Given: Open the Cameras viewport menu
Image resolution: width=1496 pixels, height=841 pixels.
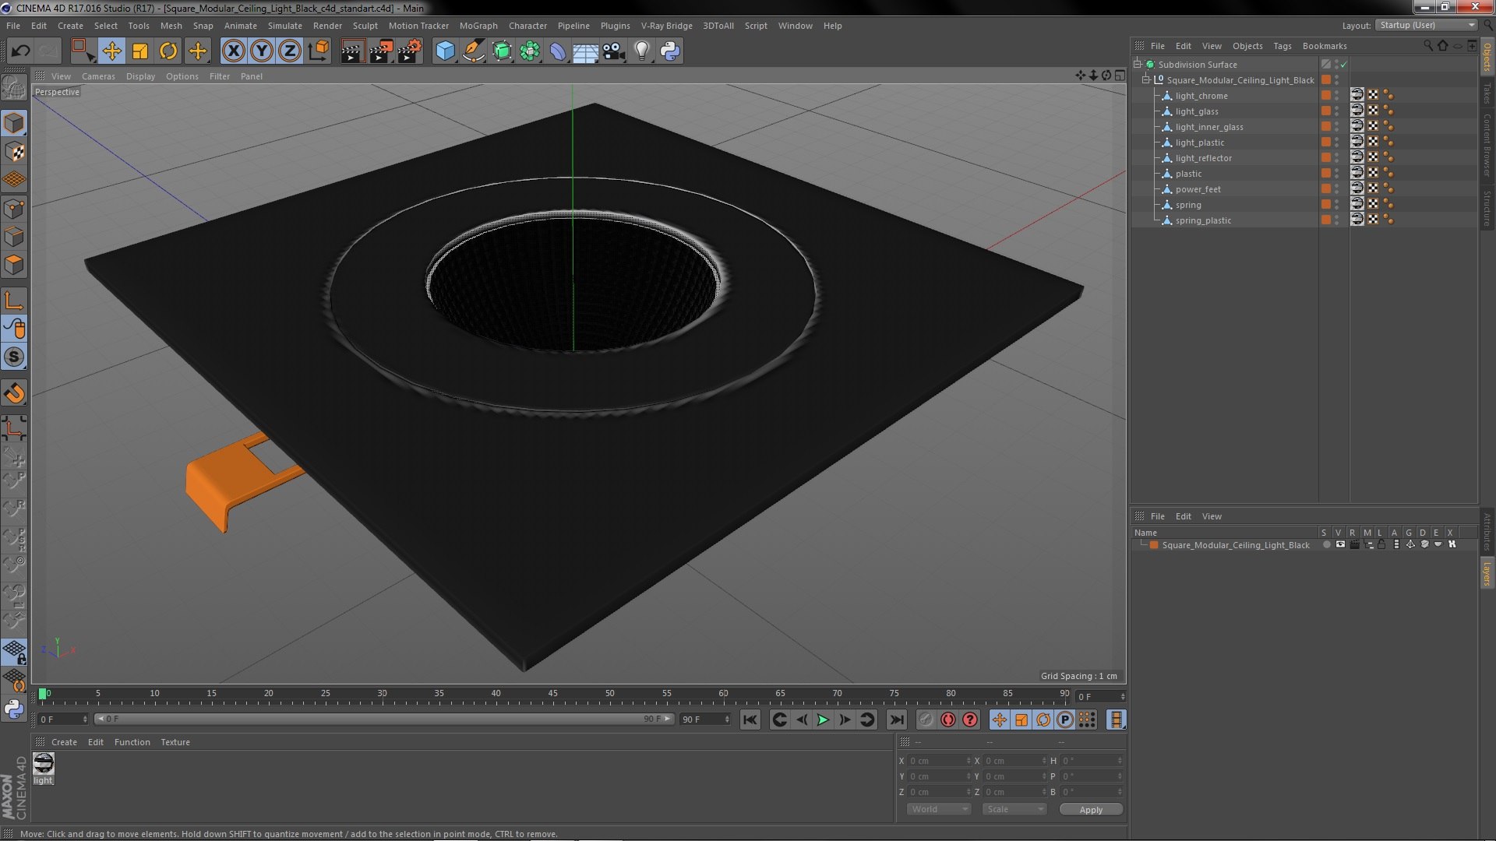Looking at the screenshot, I should (x=98, y=76).
